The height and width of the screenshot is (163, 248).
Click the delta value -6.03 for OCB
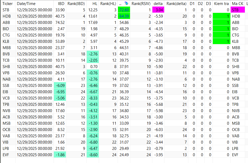(158, 130)
